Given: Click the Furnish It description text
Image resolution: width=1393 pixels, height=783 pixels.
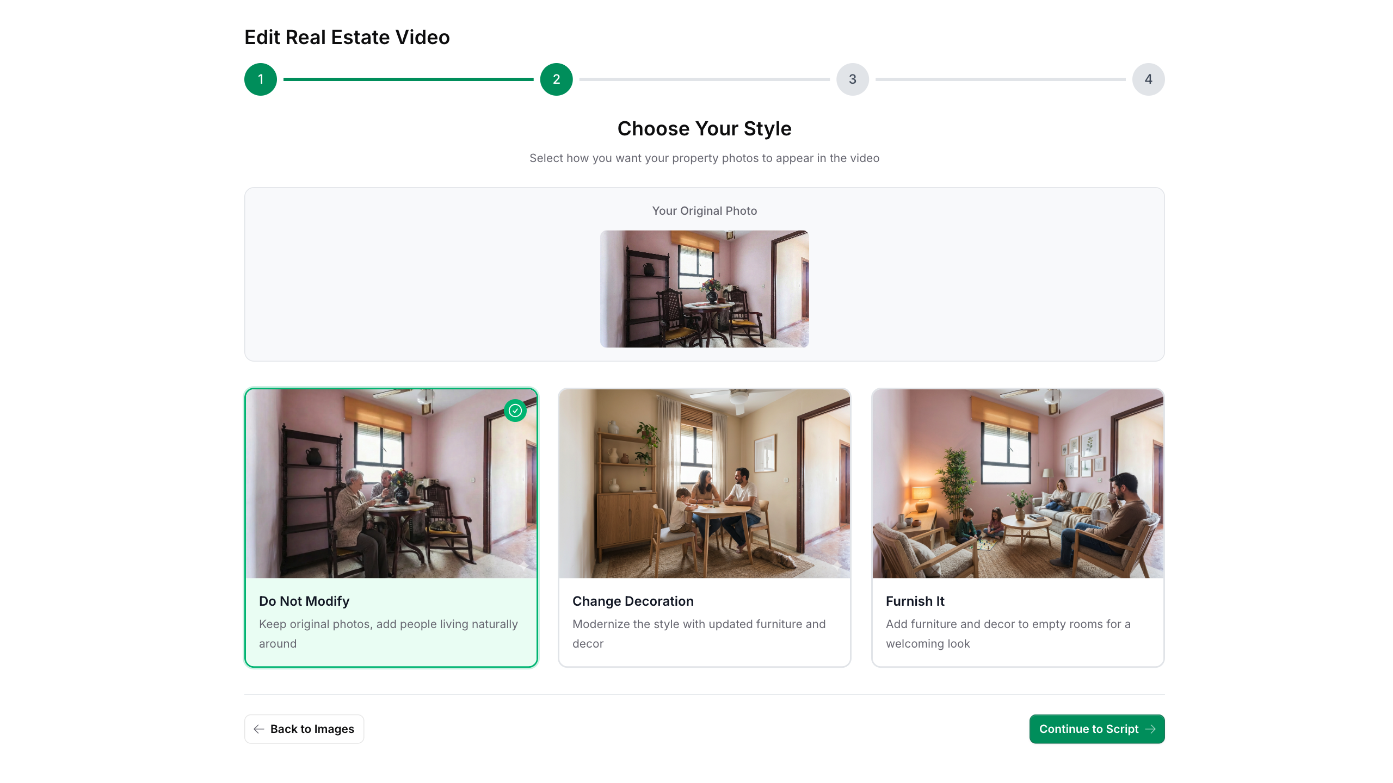Looking at the screenshot, I should [1008, 633].
